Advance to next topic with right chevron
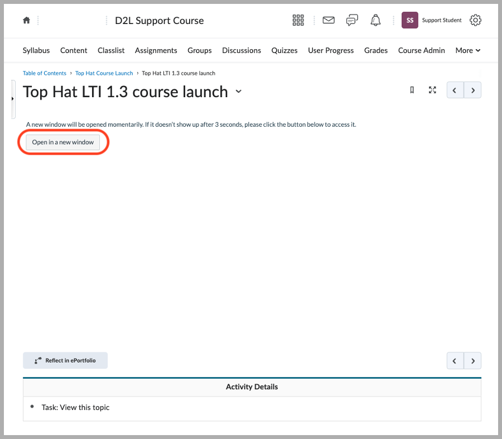Screen dimensions: 502x439 pyautogui.click(x=472, y=90)
